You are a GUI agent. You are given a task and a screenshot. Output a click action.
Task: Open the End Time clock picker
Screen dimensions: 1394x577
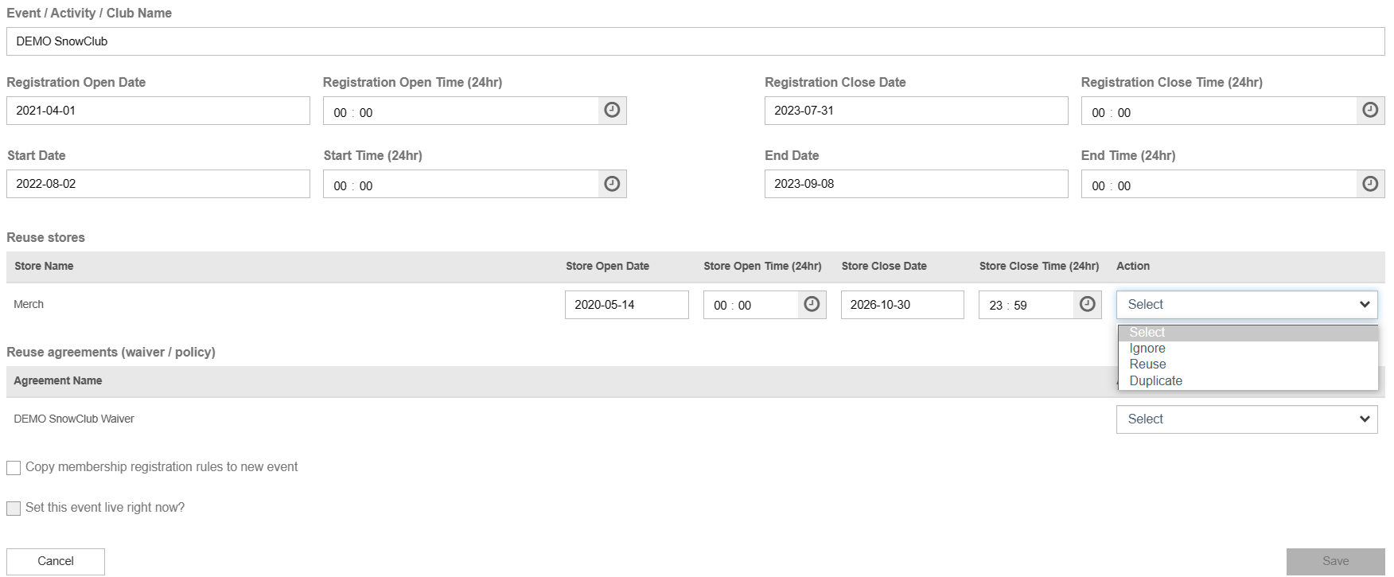pos(1370,184)
